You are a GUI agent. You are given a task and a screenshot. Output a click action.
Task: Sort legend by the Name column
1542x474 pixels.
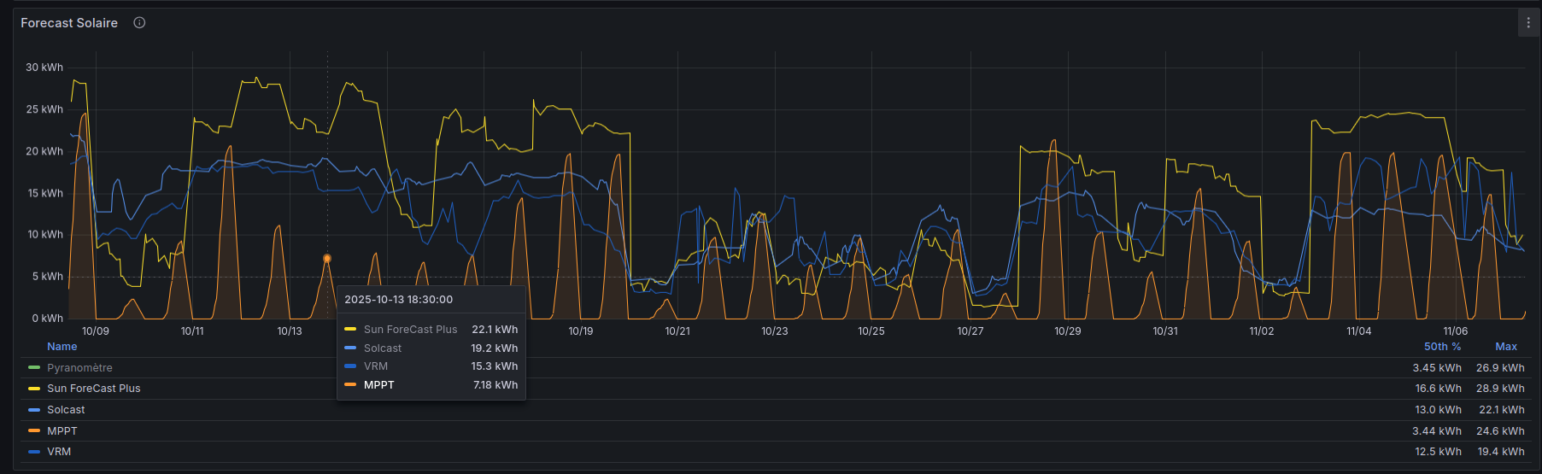point(62,347)
